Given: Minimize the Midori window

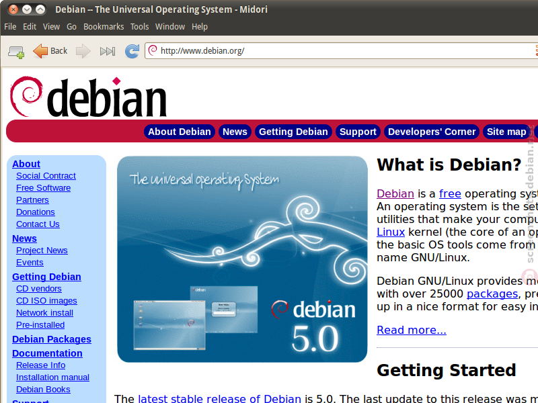Looking at the screenshot, I should [x=27, y=9].
